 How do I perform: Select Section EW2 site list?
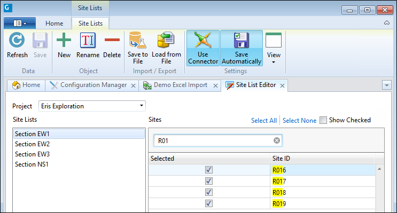pyautogui.click(x=79, y=144)
